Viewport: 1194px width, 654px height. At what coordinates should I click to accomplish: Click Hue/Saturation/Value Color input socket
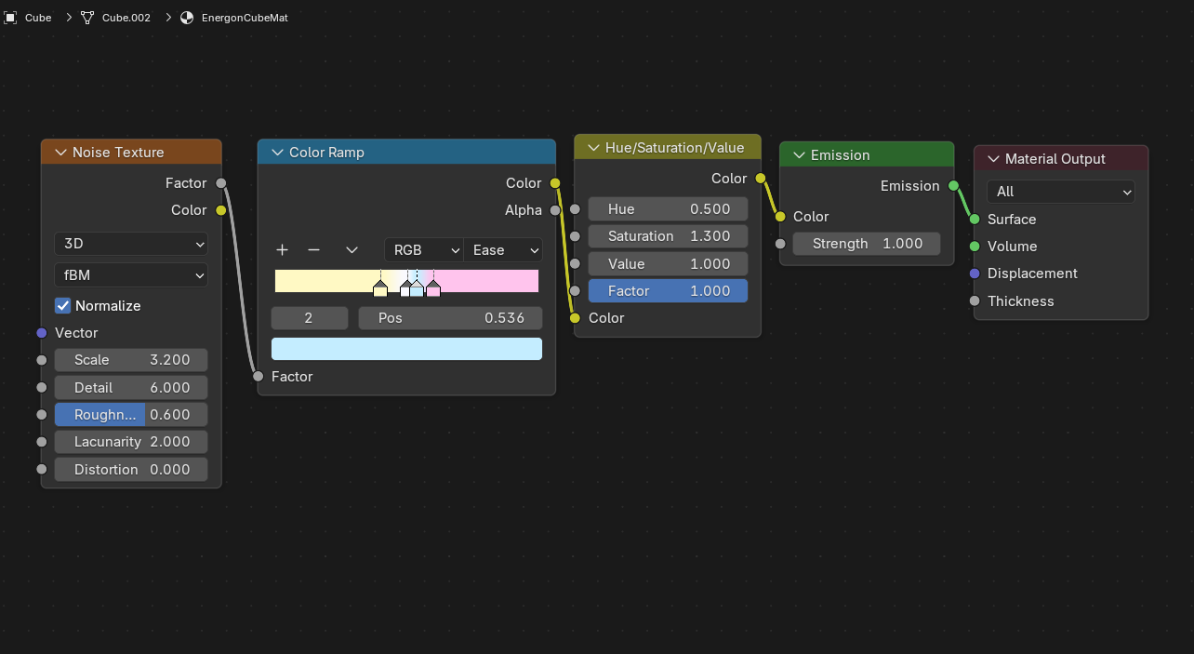(x=575, y=318)
